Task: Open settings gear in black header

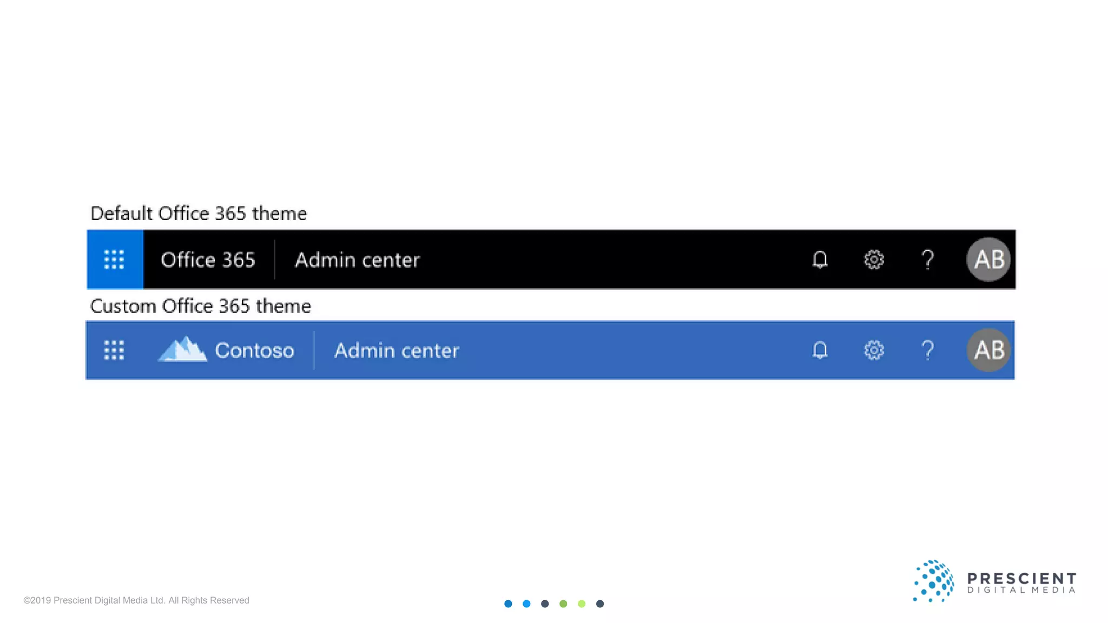Action: (x=874, y=260)
